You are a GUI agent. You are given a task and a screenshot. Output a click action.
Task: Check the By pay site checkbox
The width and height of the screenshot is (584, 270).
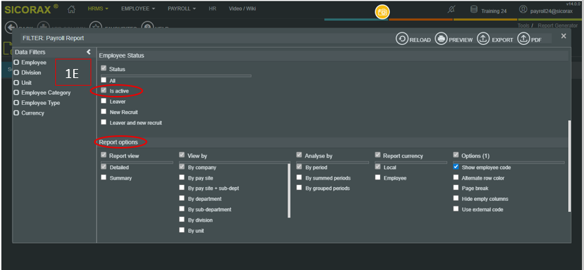click(182, 177)
